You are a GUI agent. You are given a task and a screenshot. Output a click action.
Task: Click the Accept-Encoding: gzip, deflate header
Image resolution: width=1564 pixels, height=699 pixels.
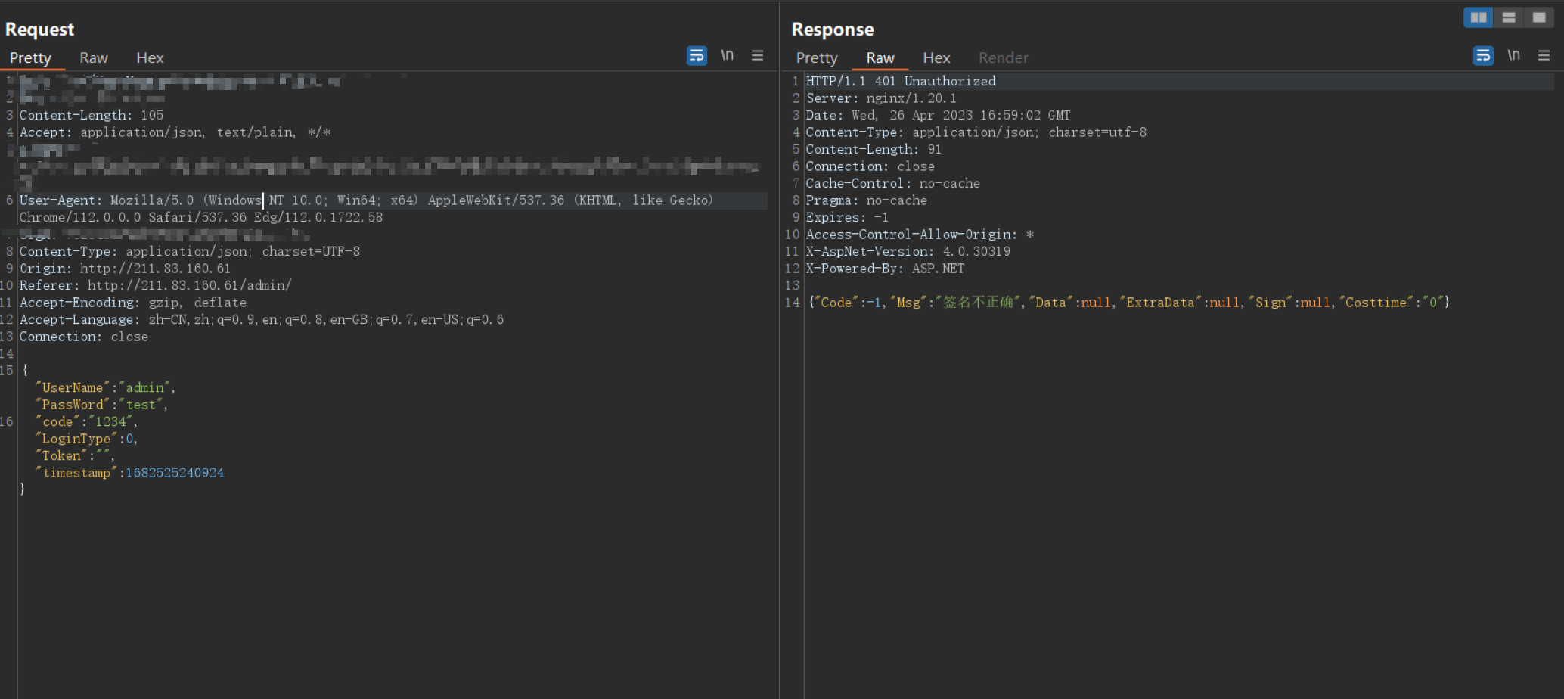[x=133, y=303]
